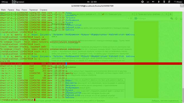
Task: Open the accessibility menu icon
Action: (x=143, y=2)
